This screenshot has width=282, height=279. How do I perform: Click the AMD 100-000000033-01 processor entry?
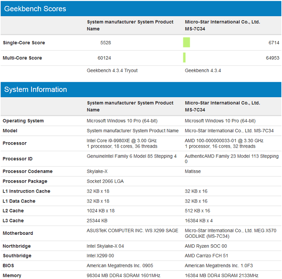[x=224, y=141]
